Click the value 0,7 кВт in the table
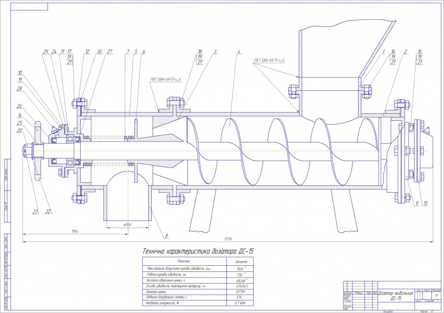This screenshot has width=444, height=313. click(x=240, y=303)
